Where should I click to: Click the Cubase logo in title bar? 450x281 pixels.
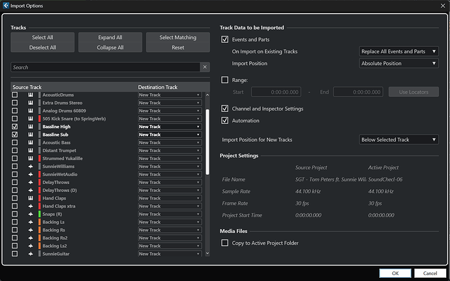coord(6,5)
